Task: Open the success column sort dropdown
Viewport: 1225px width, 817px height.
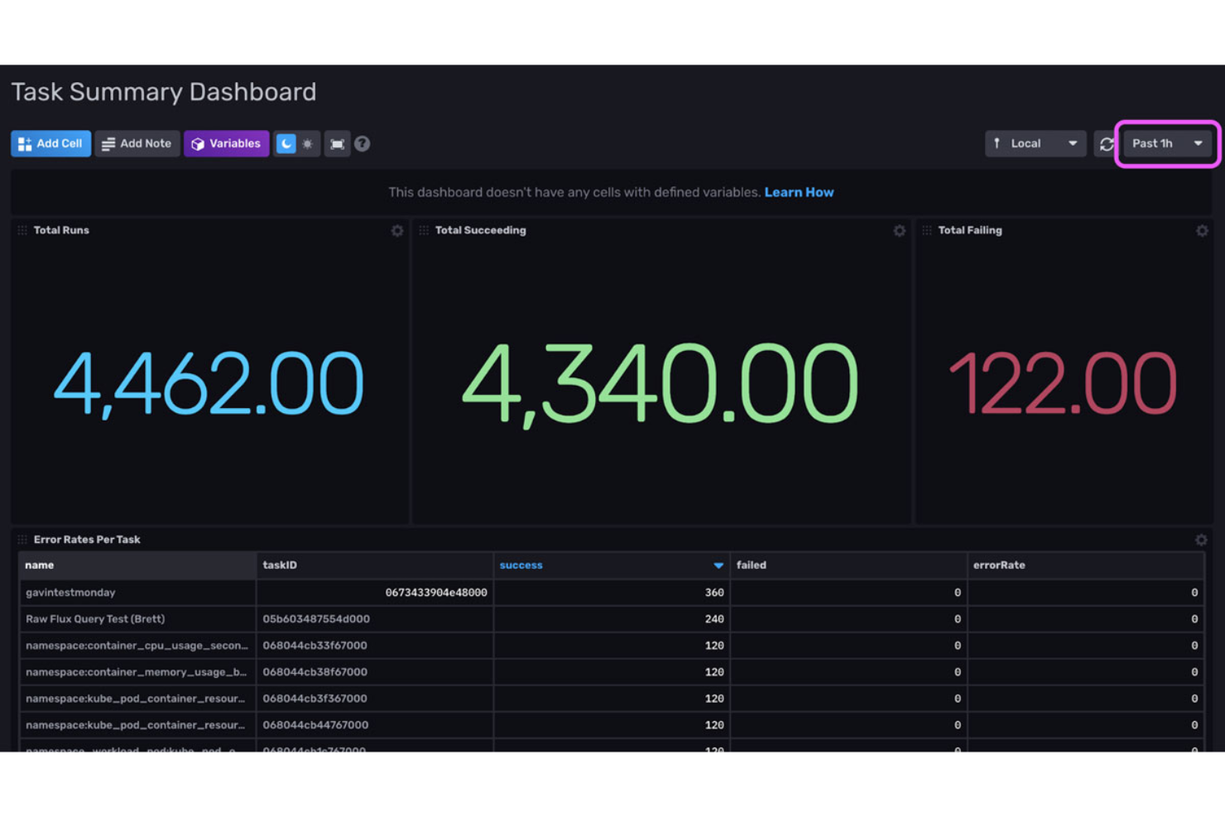Action: click(717, 565)
